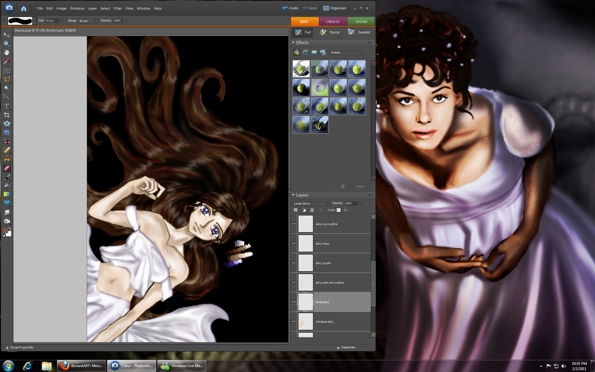595x372 pixels.
Task: Hide the alixy eye outline layer
Action: [x=293, y=224]
